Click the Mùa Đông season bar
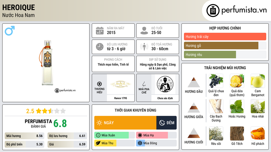This screenshot has width=271, height=152. point(156,143)
